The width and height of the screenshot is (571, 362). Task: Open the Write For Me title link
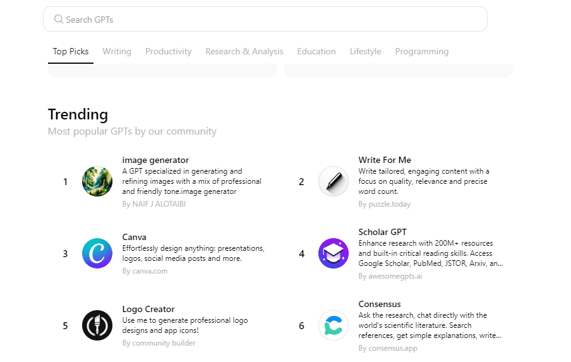click(x=385, y=160)
